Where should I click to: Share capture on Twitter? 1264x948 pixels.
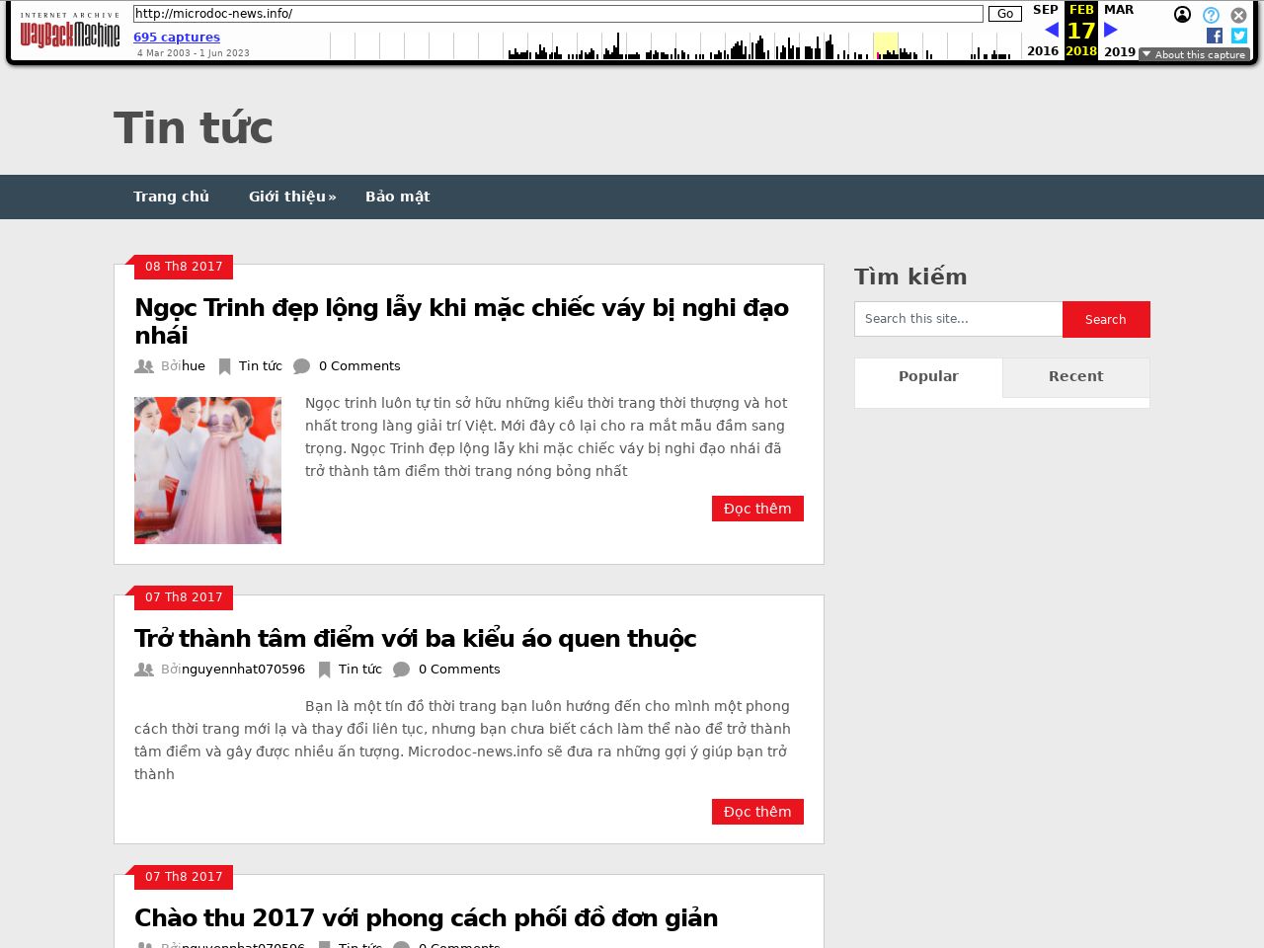pyautogui.click(x=1238, y=36)
